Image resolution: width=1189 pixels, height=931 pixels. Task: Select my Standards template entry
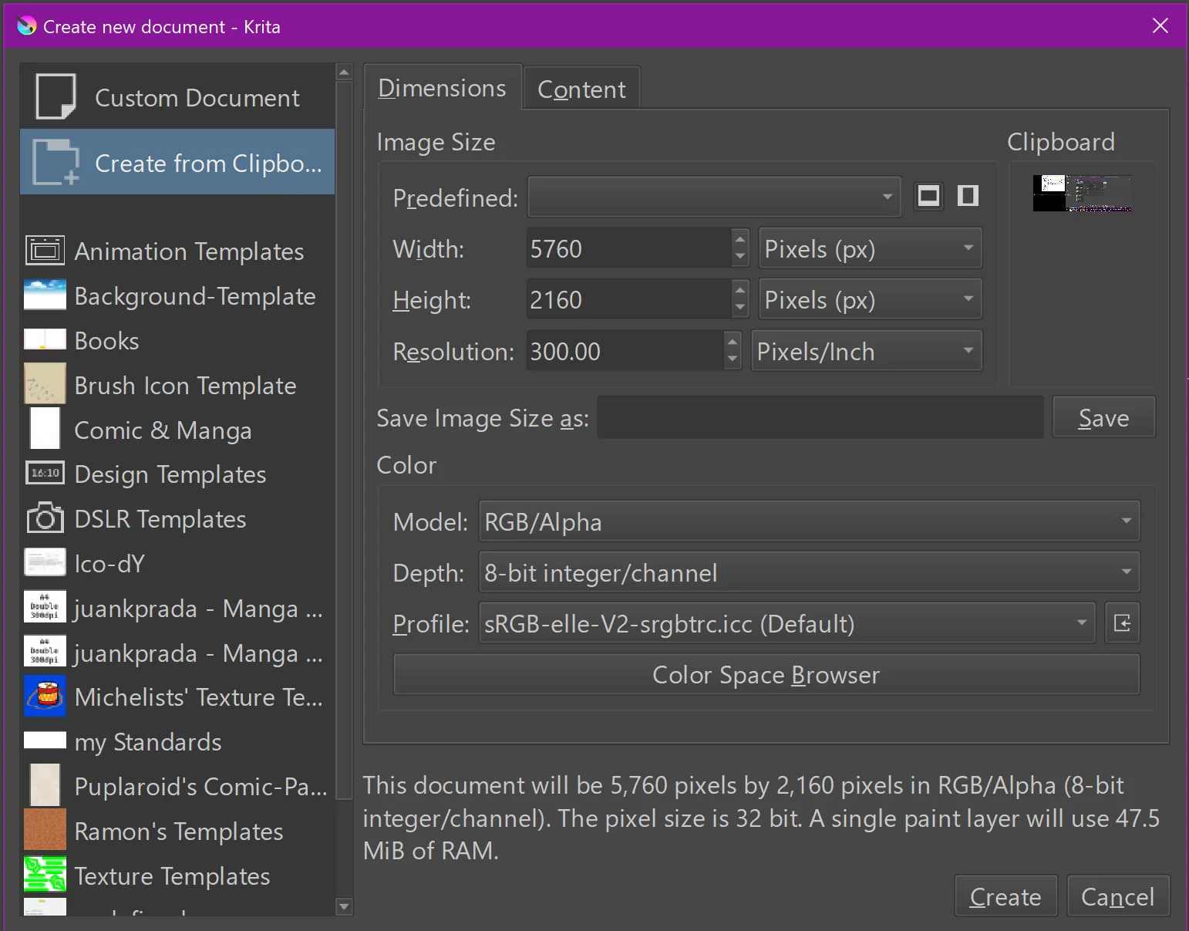click(177, 741)
